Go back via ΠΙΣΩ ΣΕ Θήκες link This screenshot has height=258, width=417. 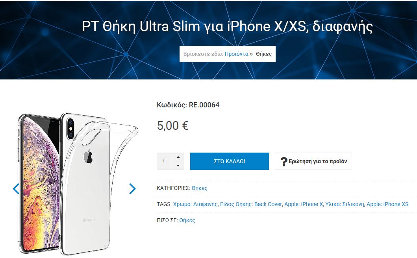187,220
